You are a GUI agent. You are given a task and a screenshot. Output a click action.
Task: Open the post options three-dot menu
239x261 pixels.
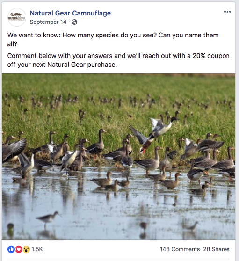pos(227,12)
